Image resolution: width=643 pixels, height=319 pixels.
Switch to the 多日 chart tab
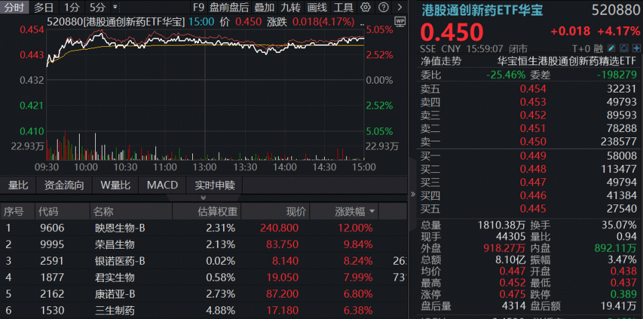pyautogui.click(x=44, y=7)
